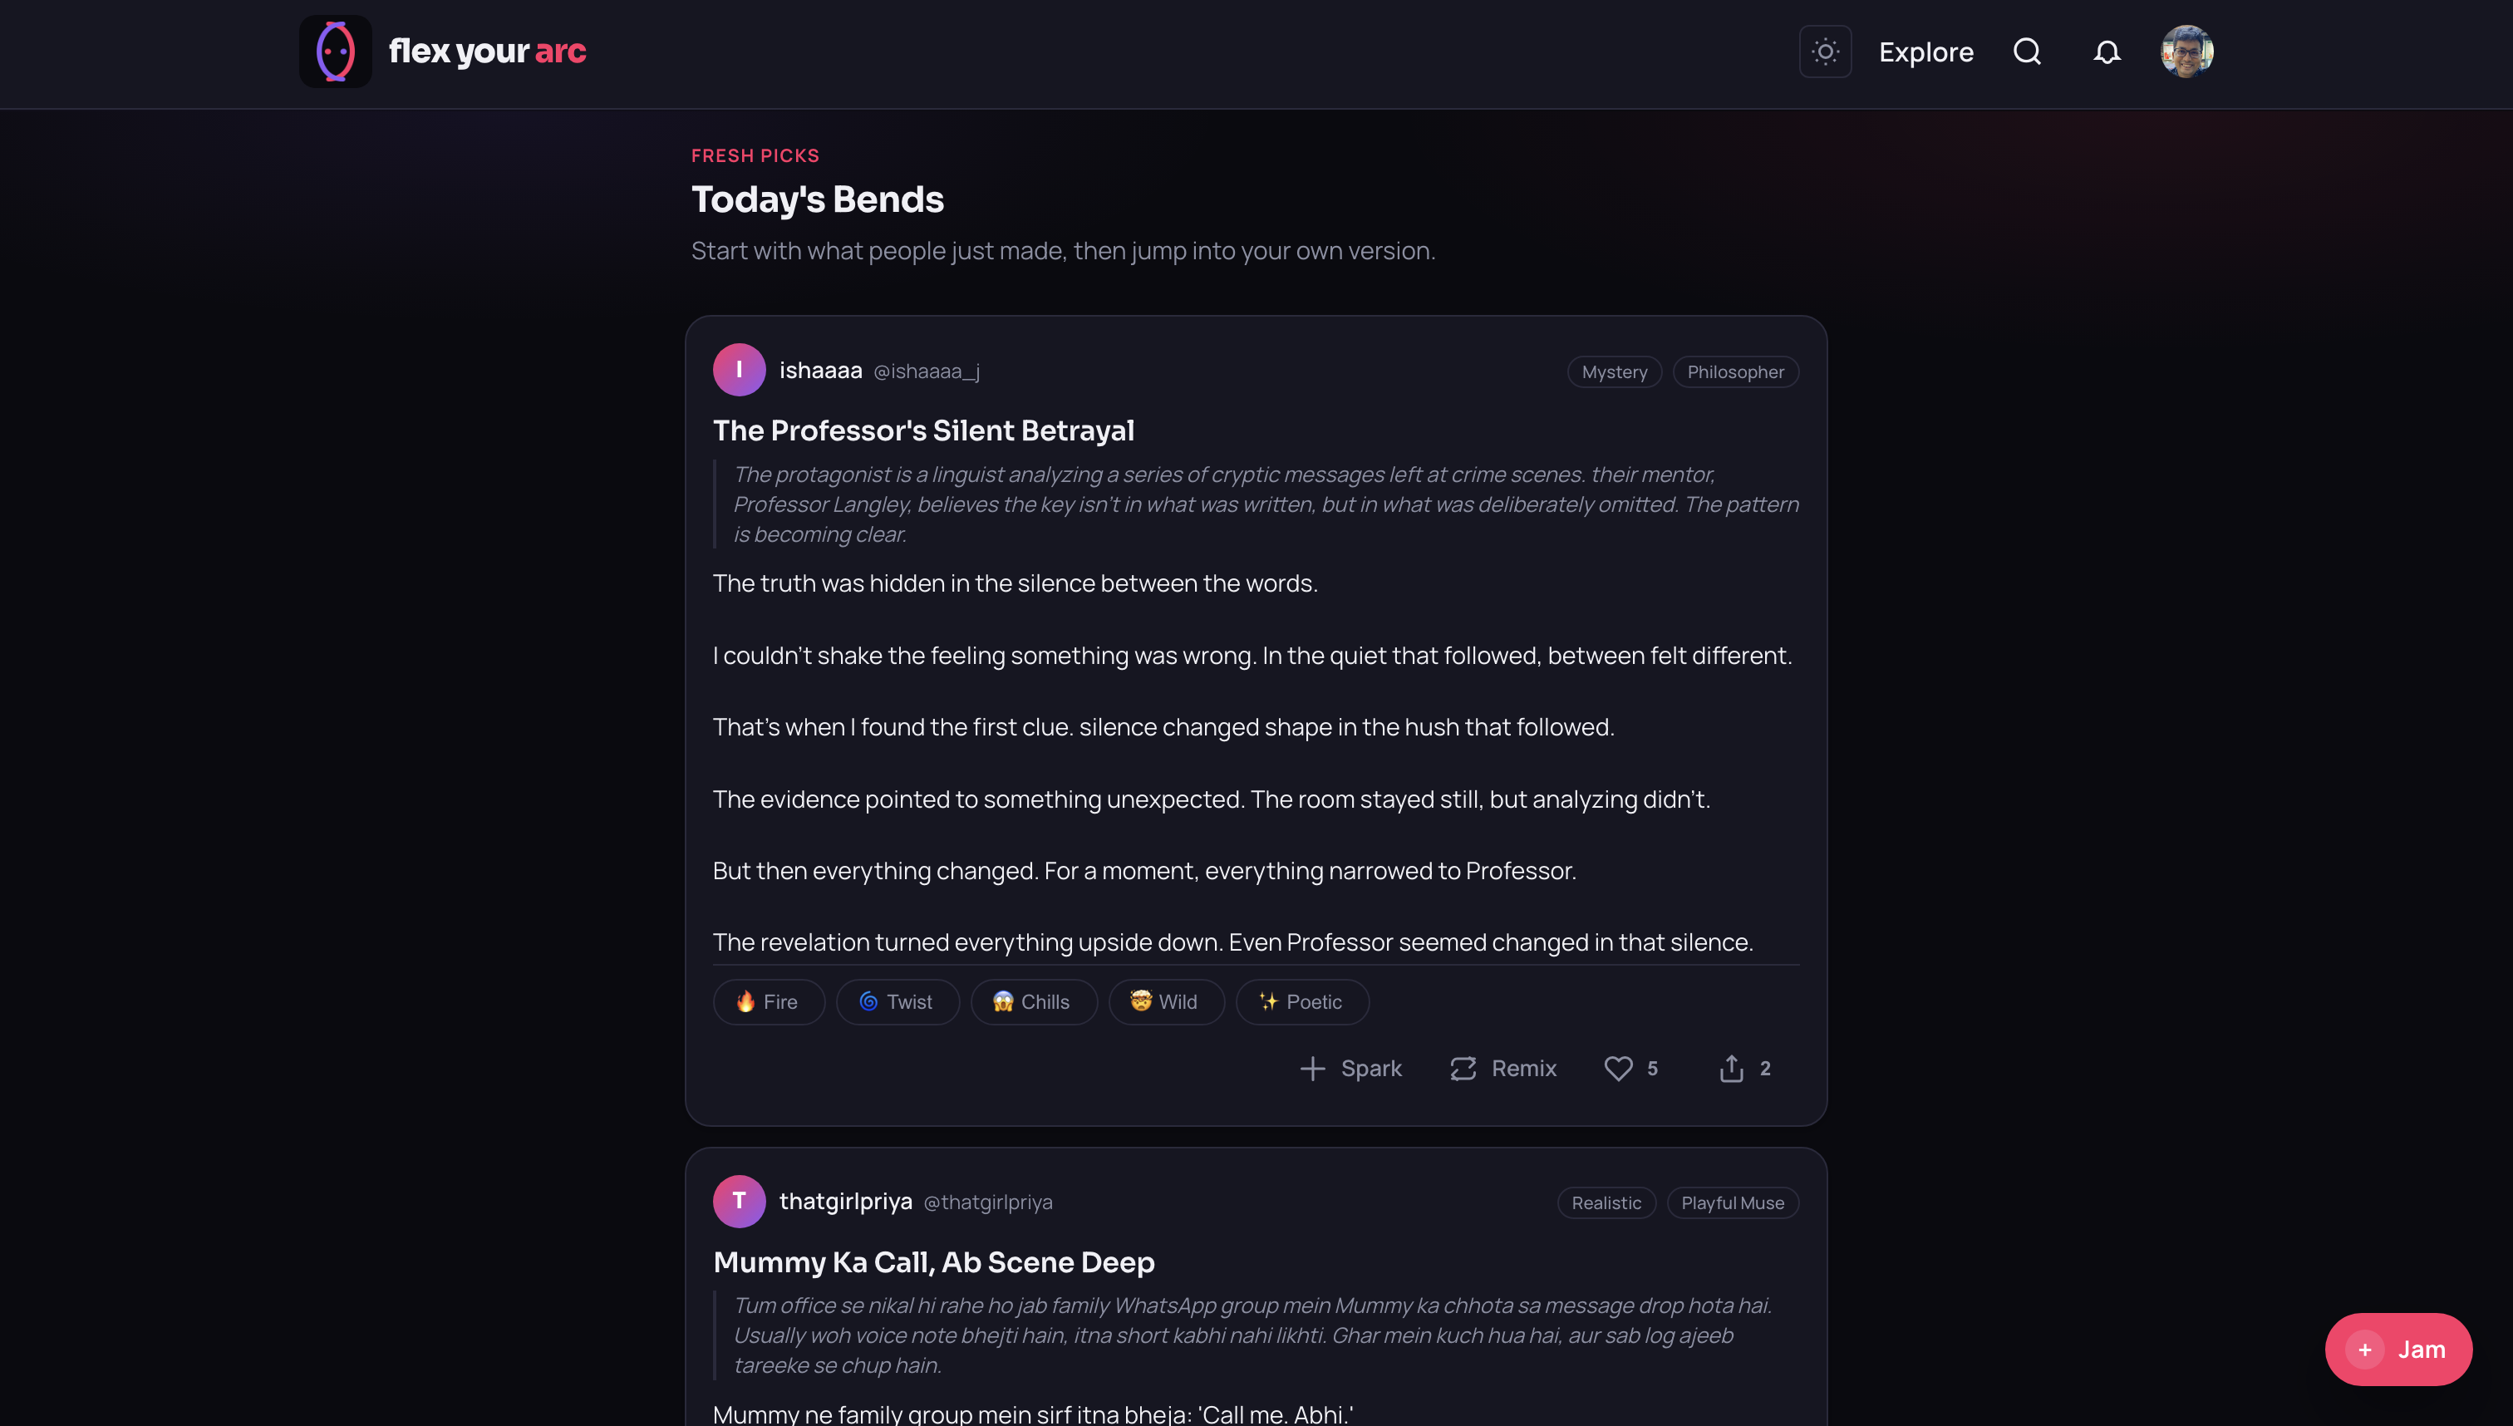Share the Professor's Silent Betrayal post
This screenshot has width=2513, height=1426.
[x=1732, y=1069]
